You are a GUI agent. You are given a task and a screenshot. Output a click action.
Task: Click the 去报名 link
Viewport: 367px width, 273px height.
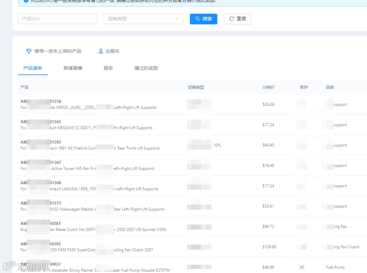pyautogui.click(x=112, y=51)
